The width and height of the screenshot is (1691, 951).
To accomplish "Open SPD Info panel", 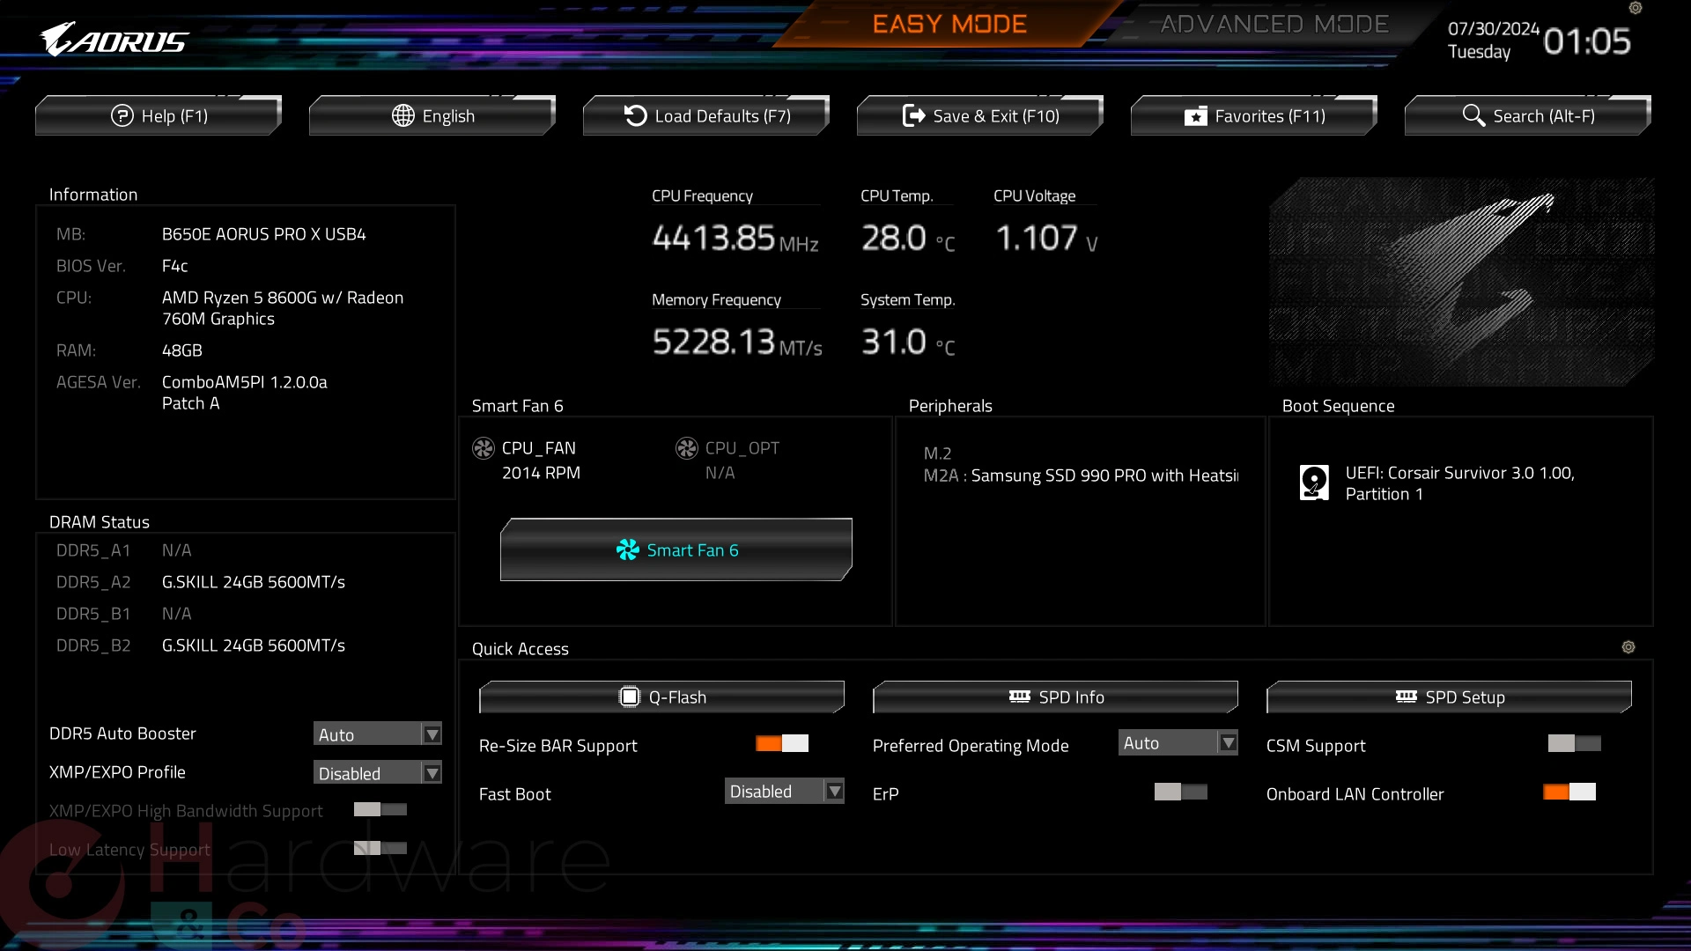I will point(1054,696).
